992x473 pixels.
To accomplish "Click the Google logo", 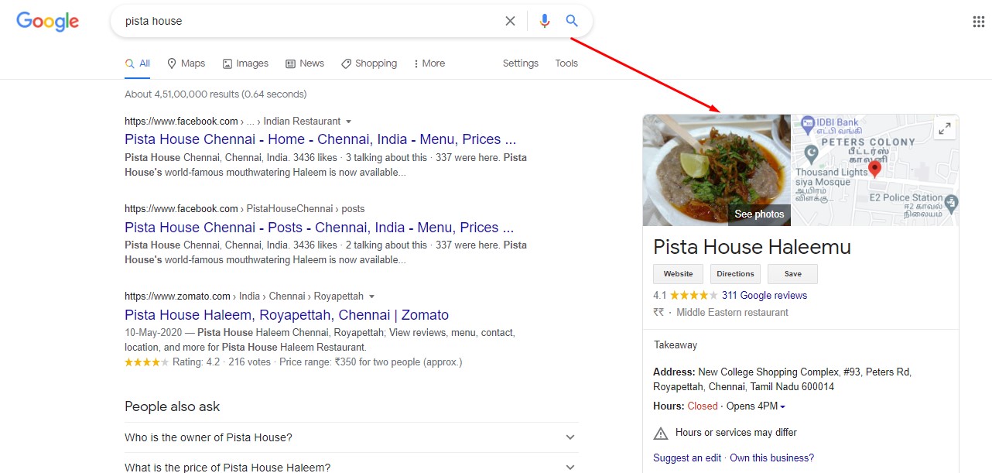I will pos(48,22).
